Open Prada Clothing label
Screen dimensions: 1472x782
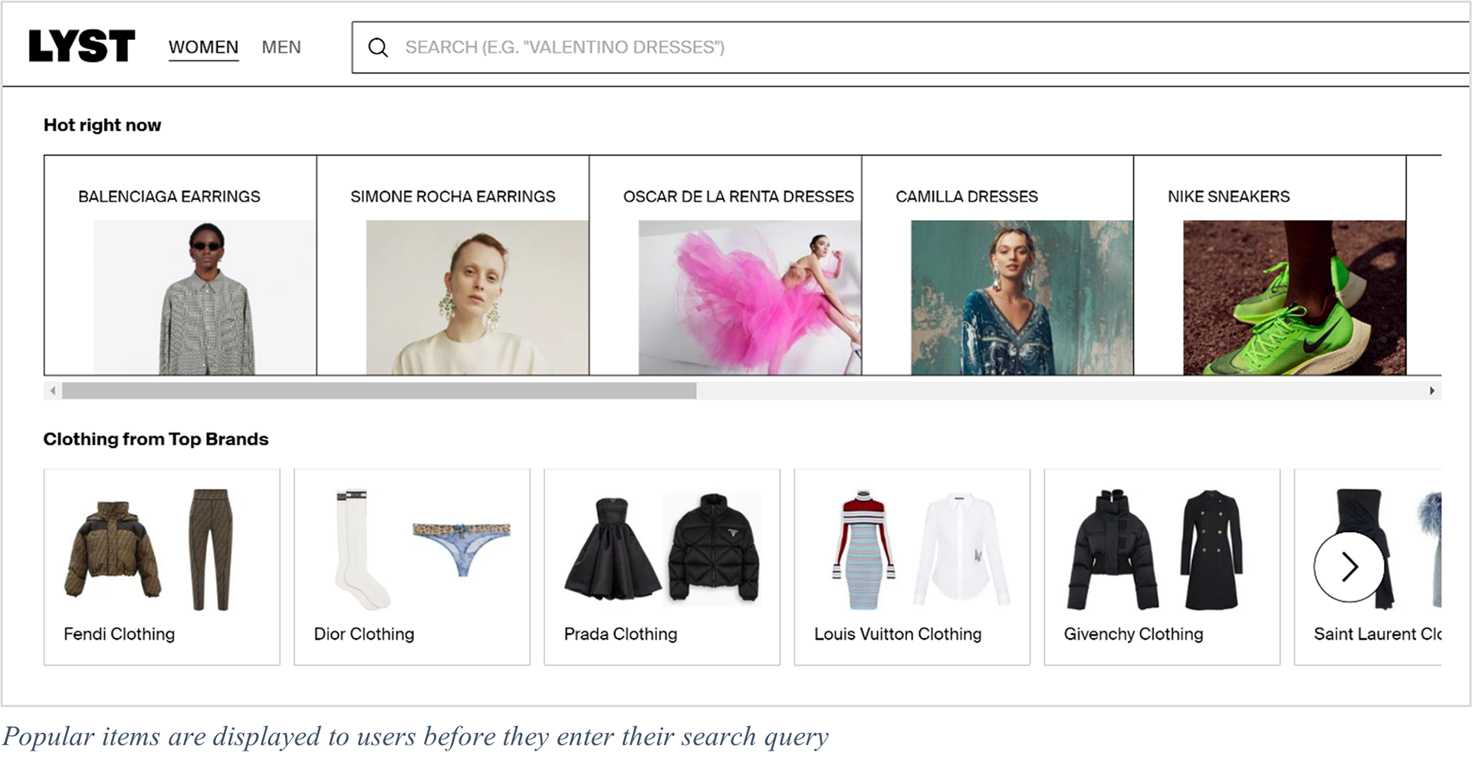(x=621, y=634)
